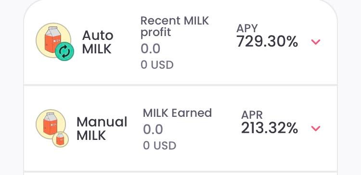The image size is (361, 175).
Task: Click the Auto MILK profit 0.0 amount
Action: [150, 49]
